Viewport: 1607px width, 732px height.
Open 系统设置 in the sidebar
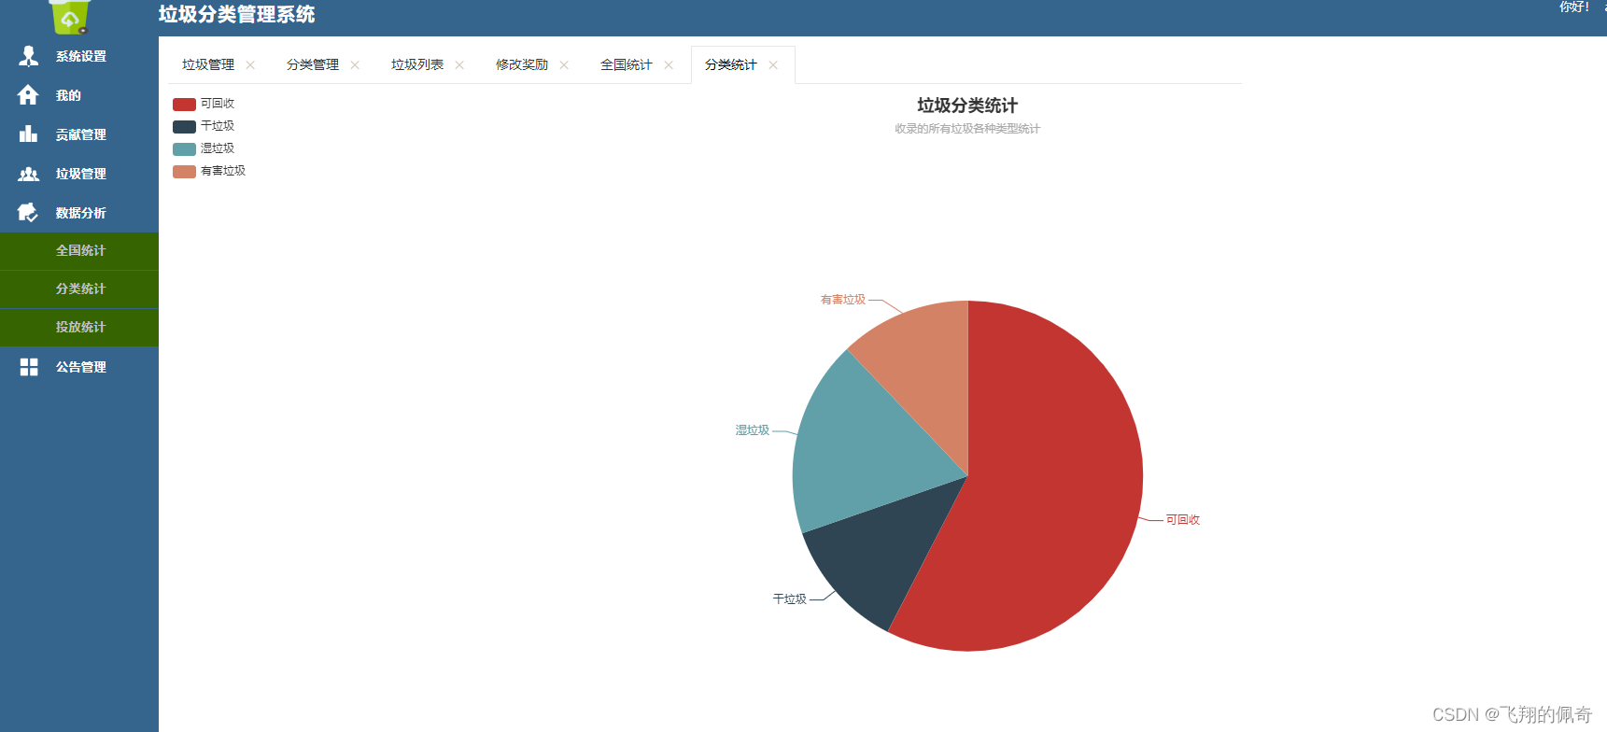(x=79, y=56)
